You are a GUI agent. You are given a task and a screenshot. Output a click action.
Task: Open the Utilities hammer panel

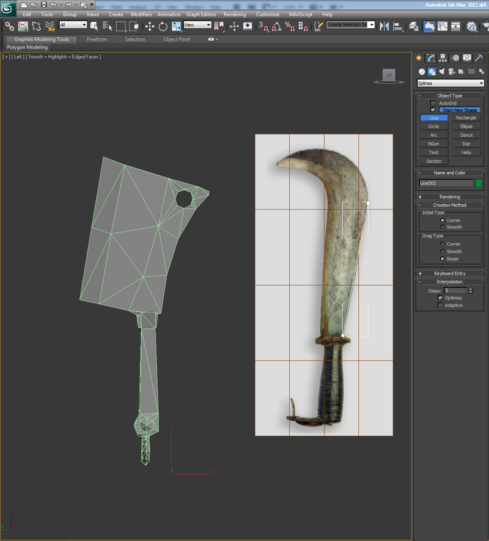[479, 58]
